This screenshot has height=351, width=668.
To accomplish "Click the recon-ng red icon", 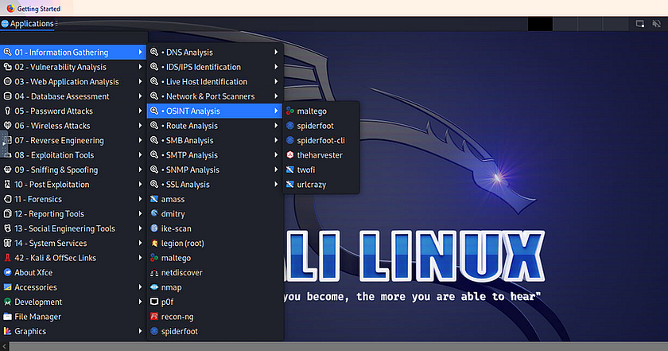I will click(154, 317).
